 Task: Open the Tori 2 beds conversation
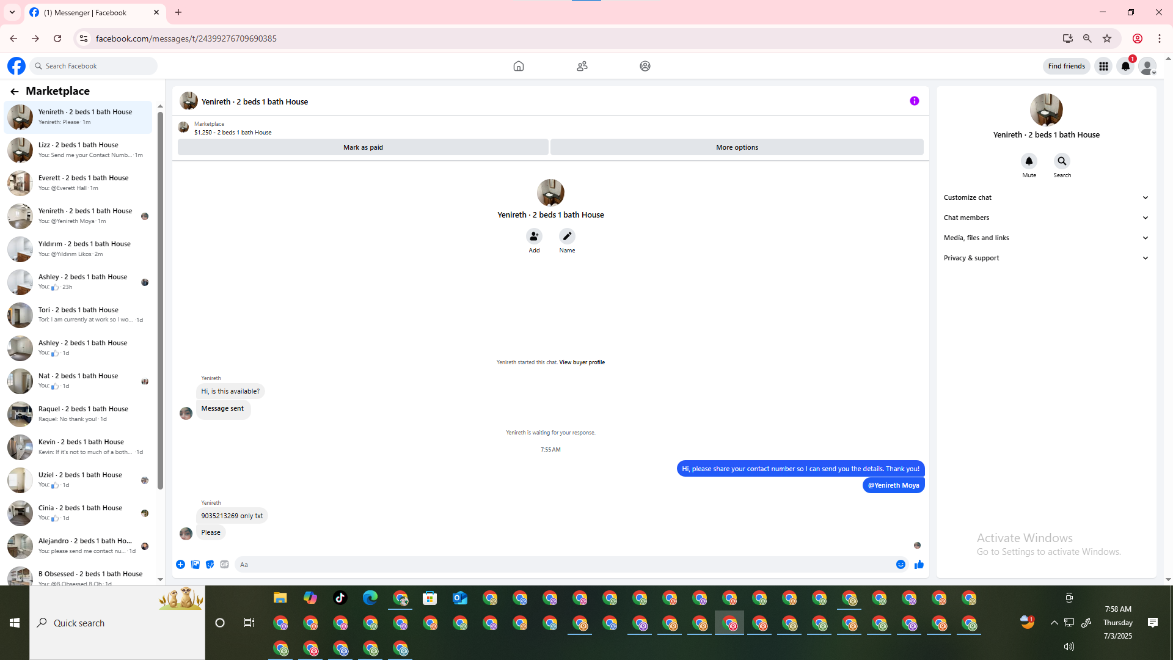[x=78, y=315]
